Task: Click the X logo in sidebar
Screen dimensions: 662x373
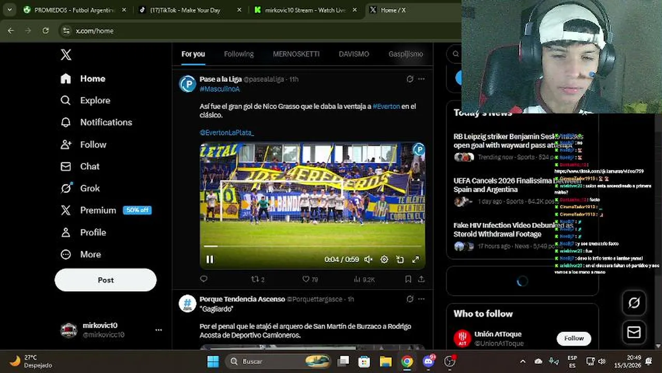Action: 66,54
